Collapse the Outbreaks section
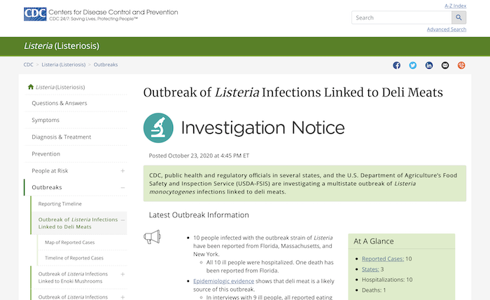This screenshot has width=490, height=300. [x=122, y=187]
